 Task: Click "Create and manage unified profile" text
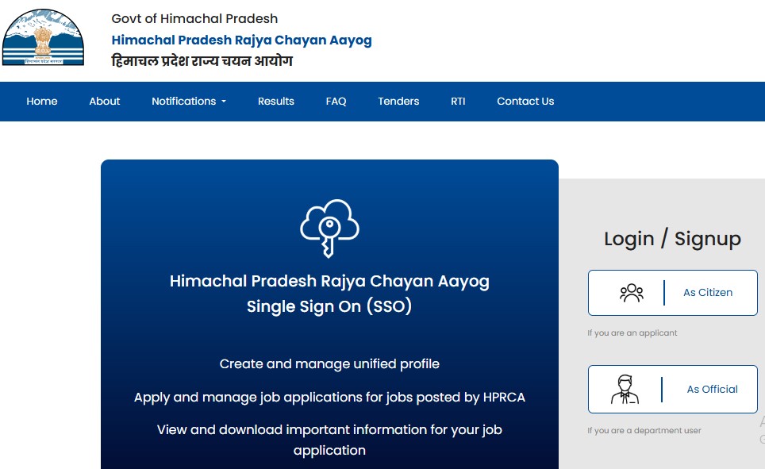point(329,364)
